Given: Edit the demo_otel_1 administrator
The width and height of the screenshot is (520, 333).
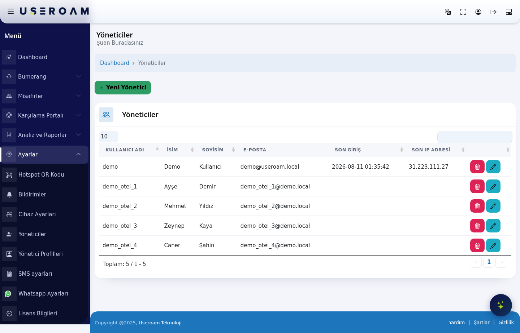Looking at the screenshot, I should click(x=493, y=186).
